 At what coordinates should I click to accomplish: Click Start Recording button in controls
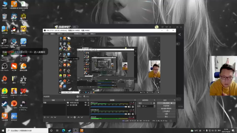(x=166, y=106)
